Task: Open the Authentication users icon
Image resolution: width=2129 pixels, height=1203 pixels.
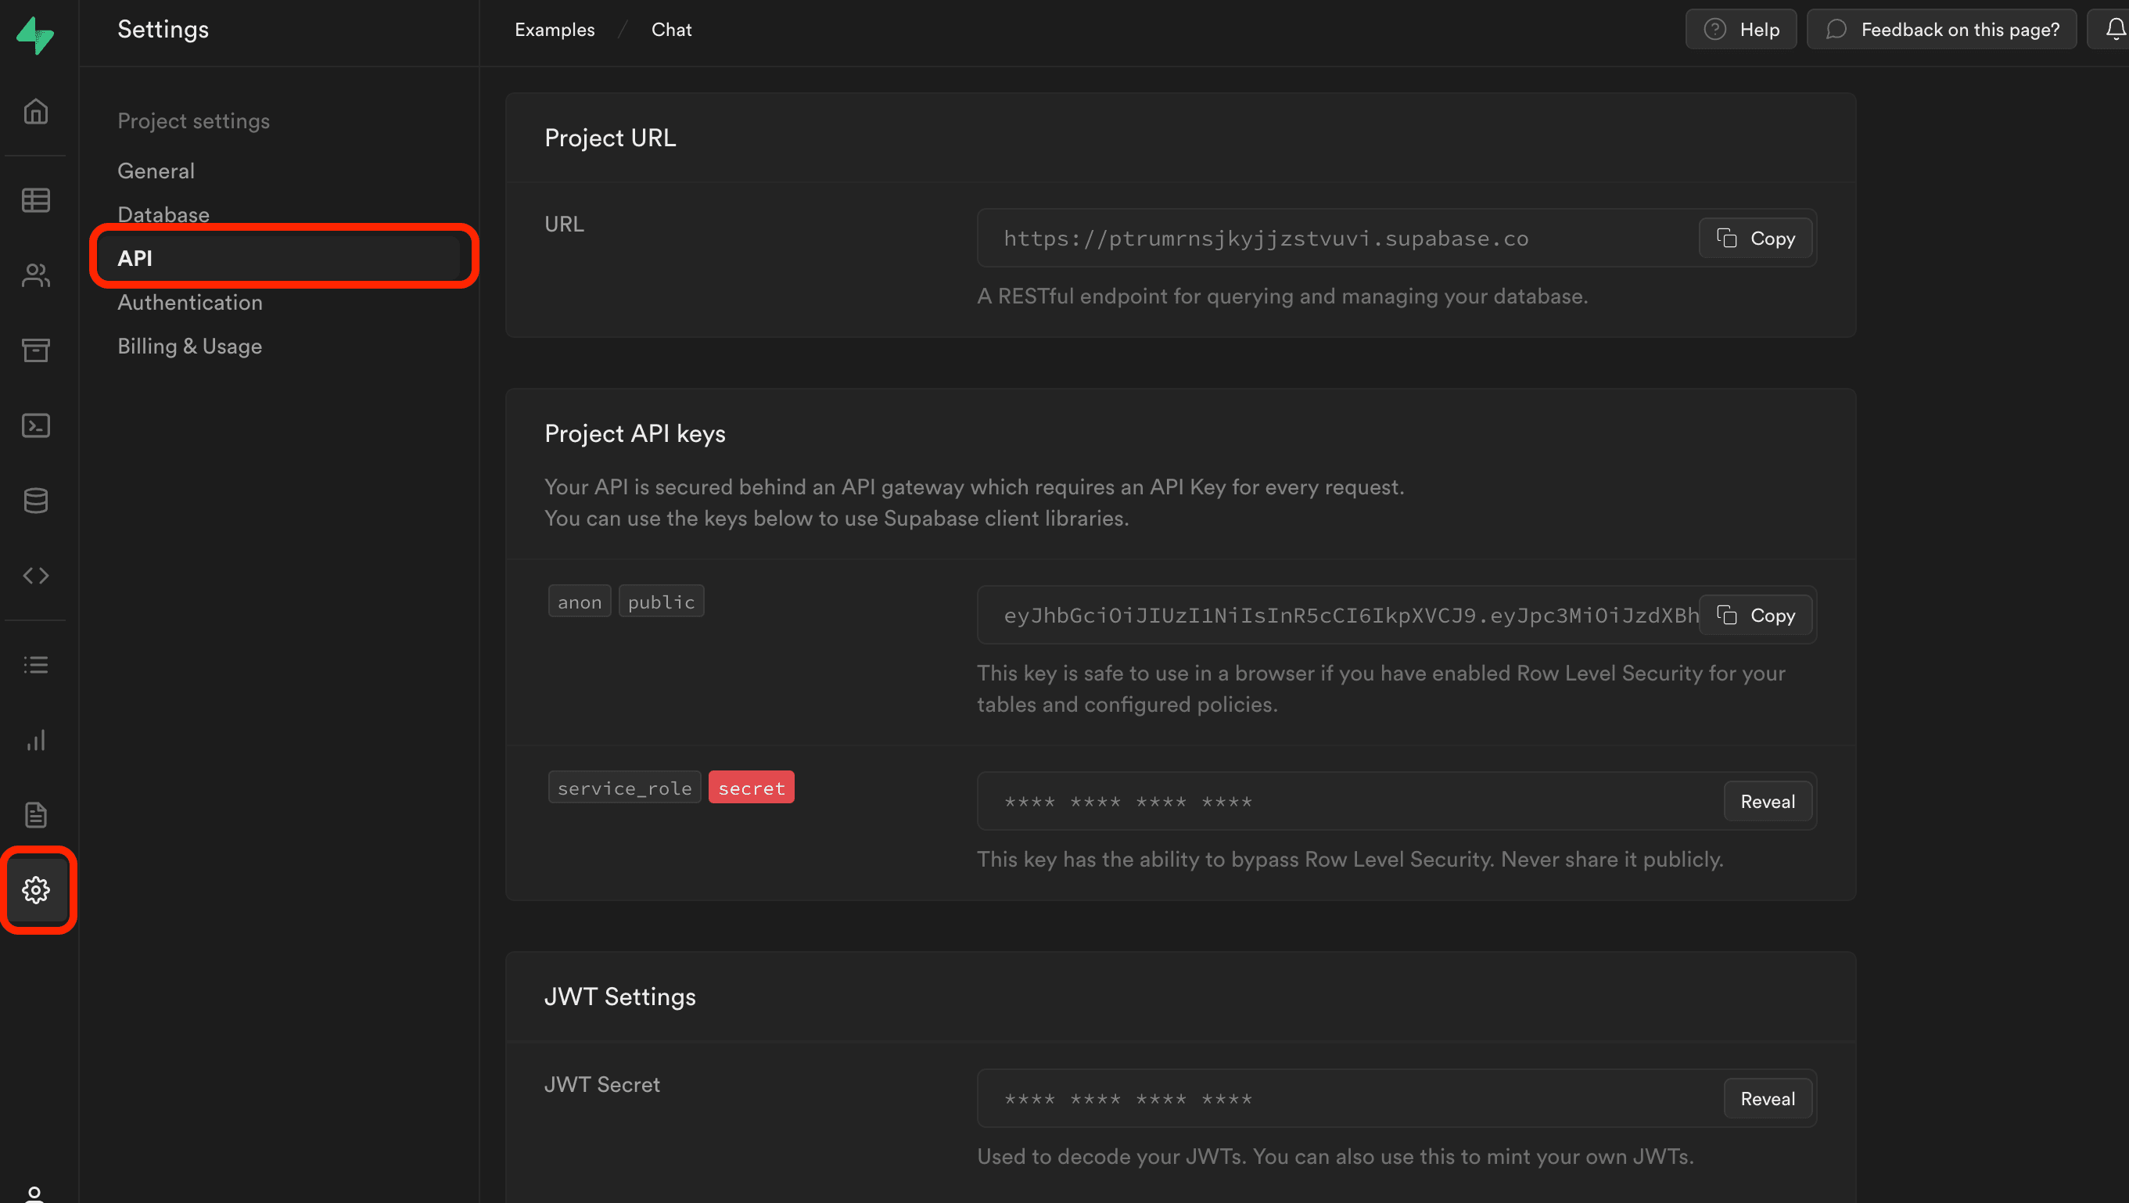Action: click(x=35, y=275)
